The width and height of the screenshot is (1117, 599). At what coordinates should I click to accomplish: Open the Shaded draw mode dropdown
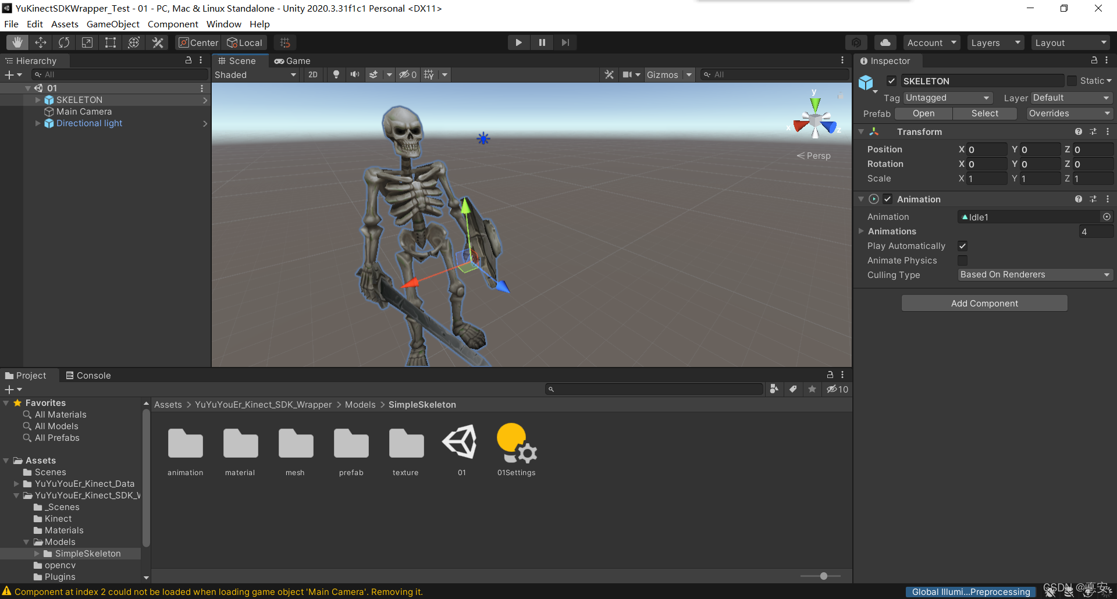[255, 74]
